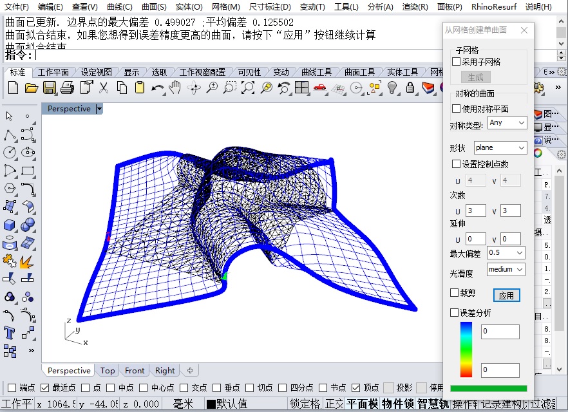Viewport: 568px width, 412px height.
Task: Open the 曲面(S) menu
Action: [153, 7]
